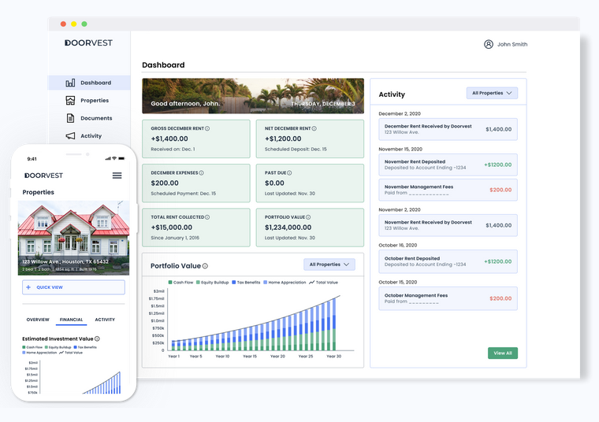Click the mobile property address 123 Willow Ave., Houston
Screen dimensions: 599x422
(x=65, y=261)
